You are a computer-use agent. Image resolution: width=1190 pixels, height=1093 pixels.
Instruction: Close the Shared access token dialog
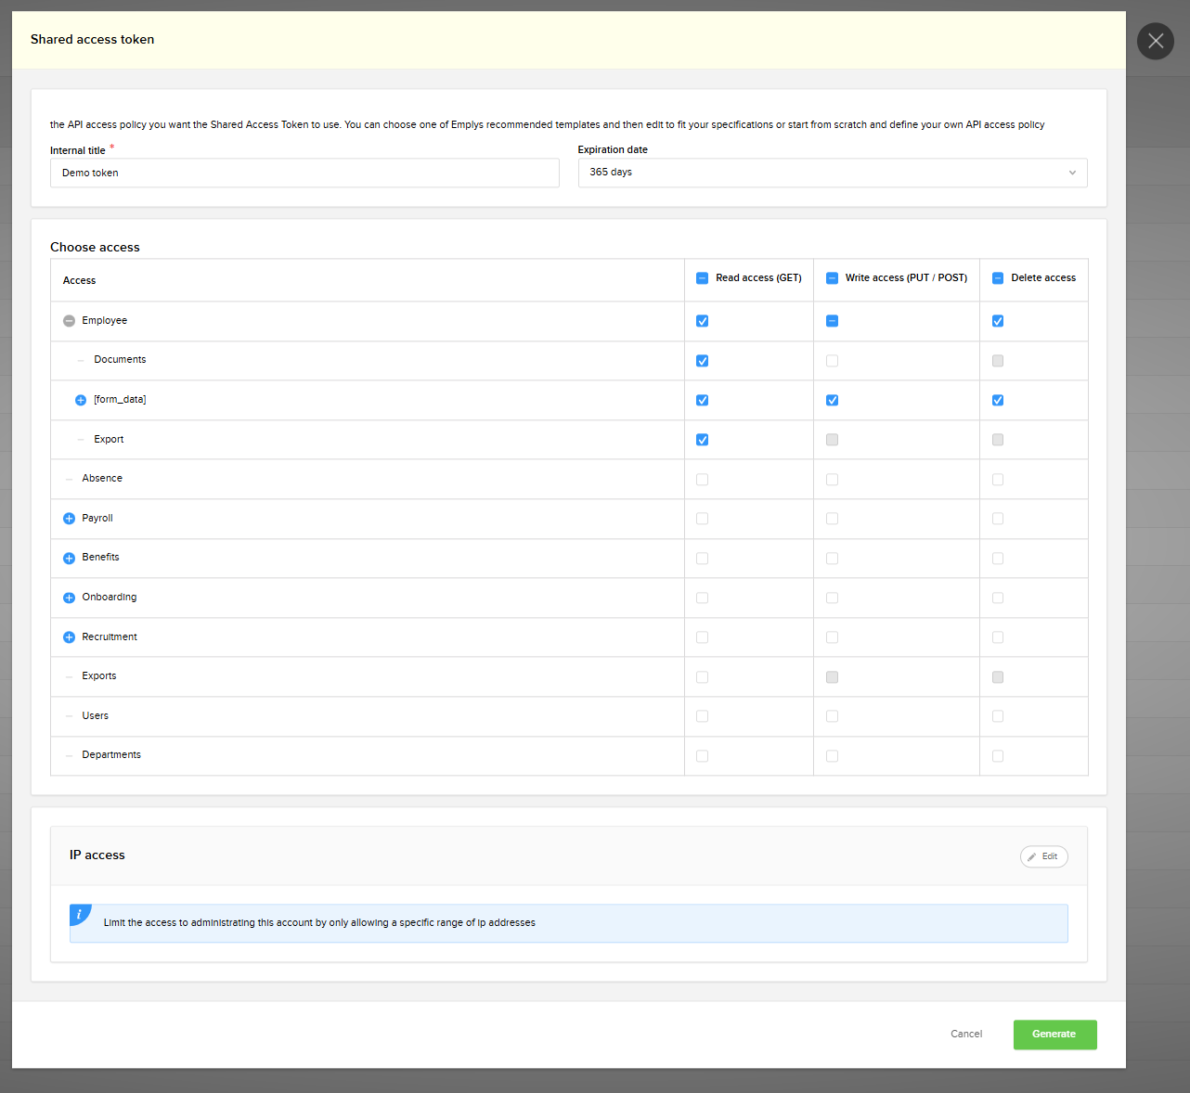1155,41
